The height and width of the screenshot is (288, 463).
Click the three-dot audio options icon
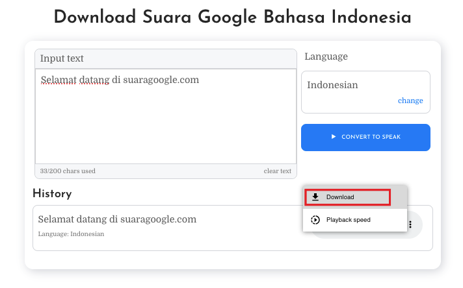pos(410,224)
